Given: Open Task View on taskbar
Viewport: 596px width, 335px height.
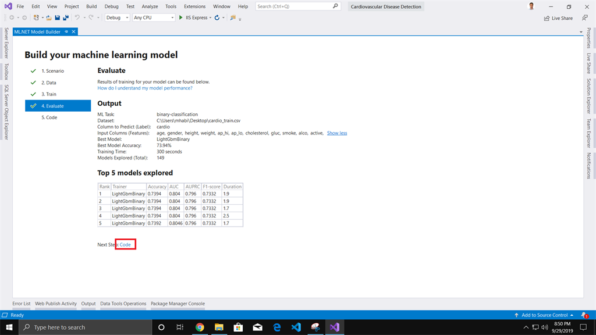Looking at the screenshot, I should (180, 327).
